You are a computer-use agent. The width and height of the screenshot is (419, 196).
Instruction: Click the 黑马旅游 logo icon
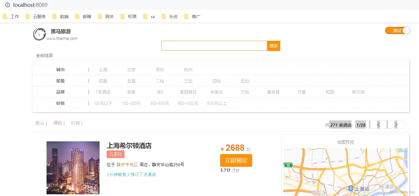(39, 34)
